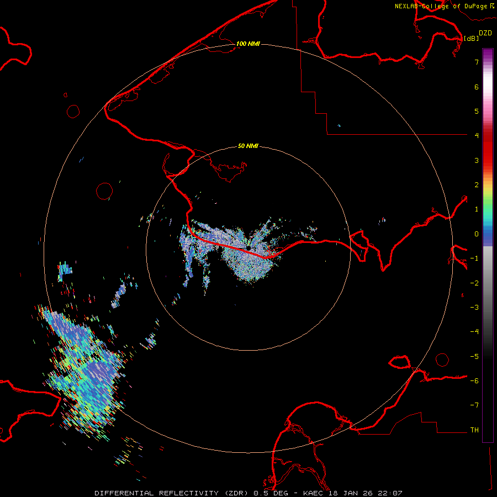
Task: Click the 0 tick on the color scale
Action: click(477, 234)
